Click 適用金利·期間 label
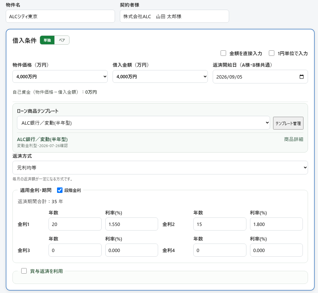This screenshot has height=293, width=318. [36, 190]
